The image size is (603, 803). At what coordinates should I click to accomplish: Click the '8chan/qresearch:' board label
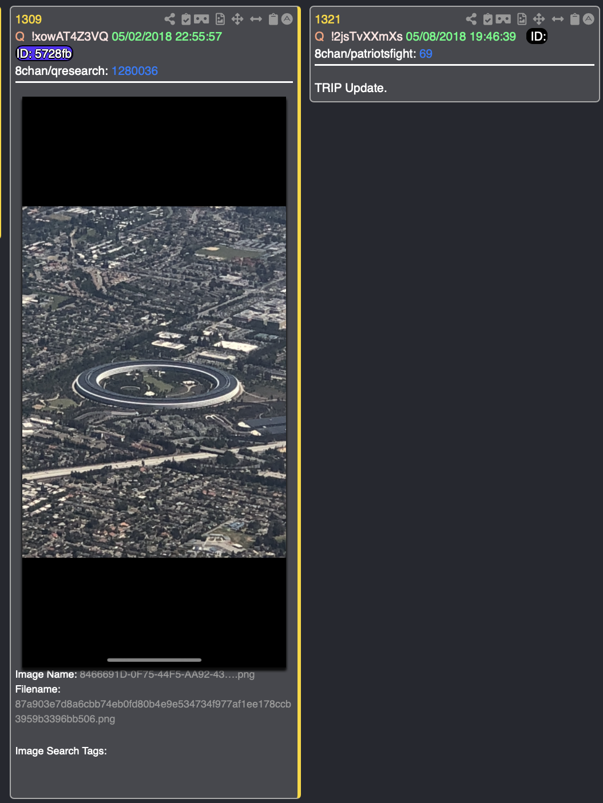pos(62,71)
